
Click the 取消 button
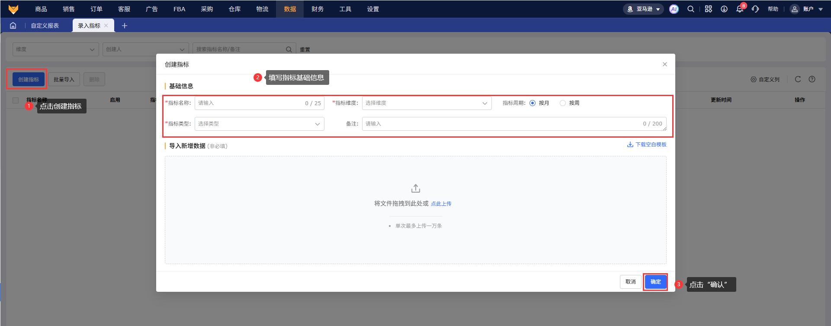tap(631, 282)
